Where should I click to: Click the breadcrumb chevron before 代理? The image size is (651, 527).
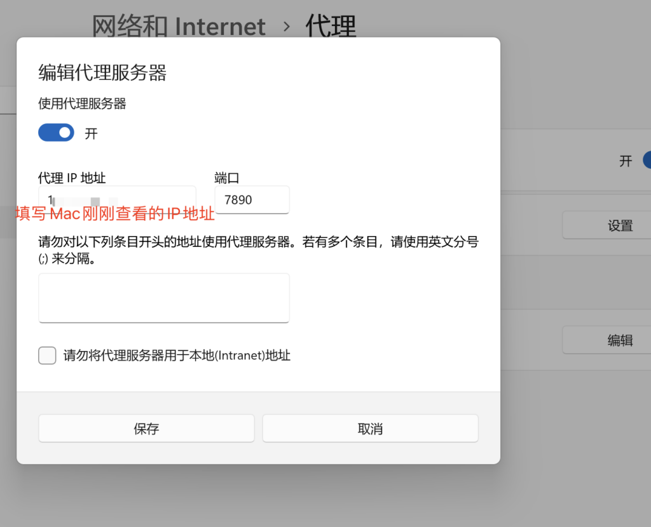[286, 27]
